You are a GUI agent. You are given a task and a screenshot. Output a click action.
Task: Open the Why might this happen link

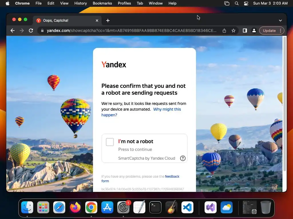[141, 112]
